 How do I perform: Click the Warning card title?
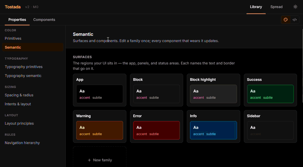point(83,116)
